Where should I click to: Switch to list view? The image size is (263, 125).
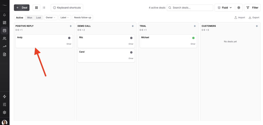click(44, 7)
